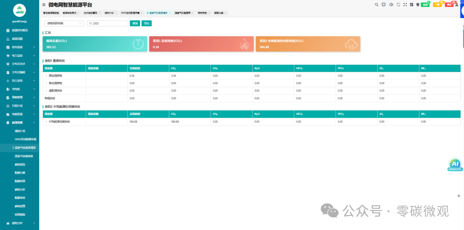The width and height of the screenshot is (464, 230).
Task: Expand the 风力发电 sidebar menu chevron
Action: [x=34, y=80]
